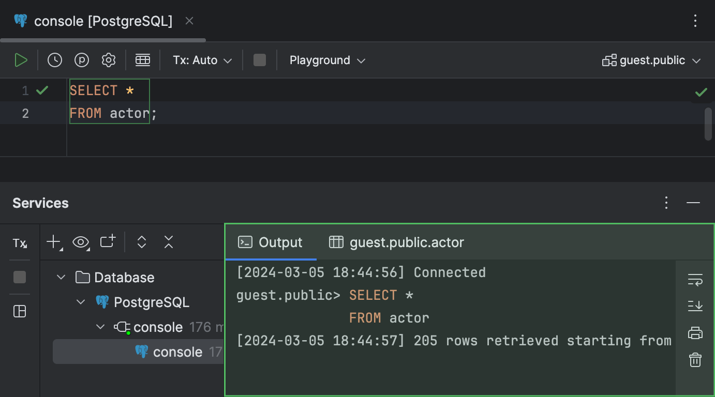The image size is (715, 397).
Task: Toggle soft-wrap in the Output panel
Action: 695,281
